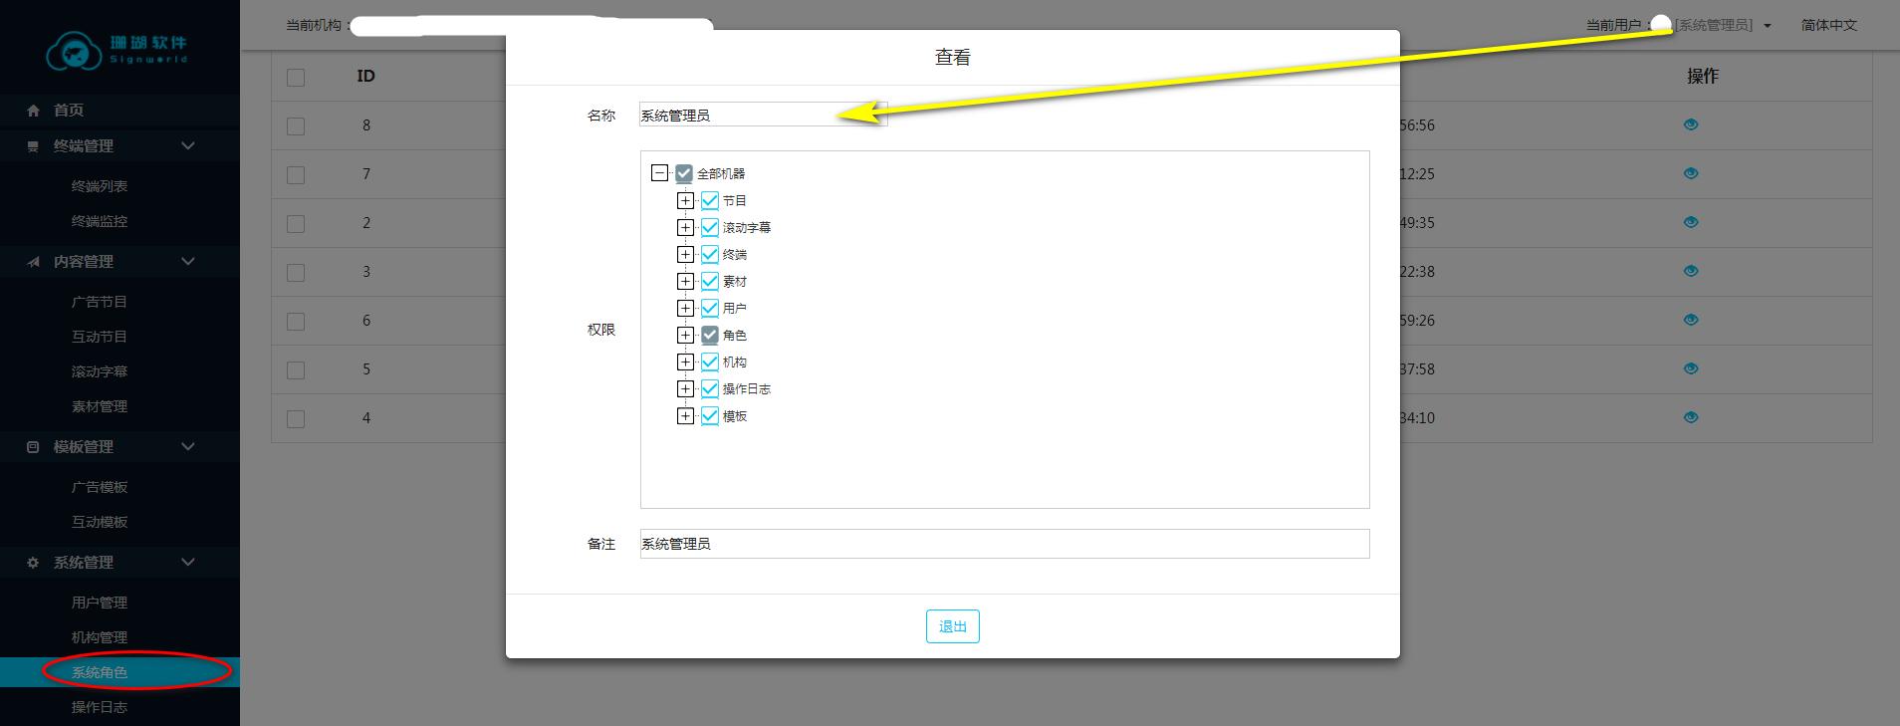Expand the 素材 tree node

(x=685, y=281)
